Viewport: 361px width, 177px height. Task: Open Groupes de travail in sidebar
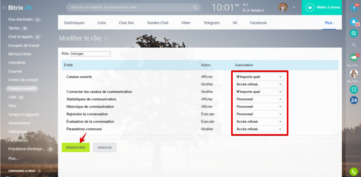[24, 45]
